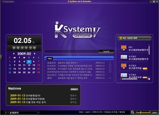Click the author name 정미선 in Notices
Viewport: 159px width, 116px height.
[x=73, y=102]
